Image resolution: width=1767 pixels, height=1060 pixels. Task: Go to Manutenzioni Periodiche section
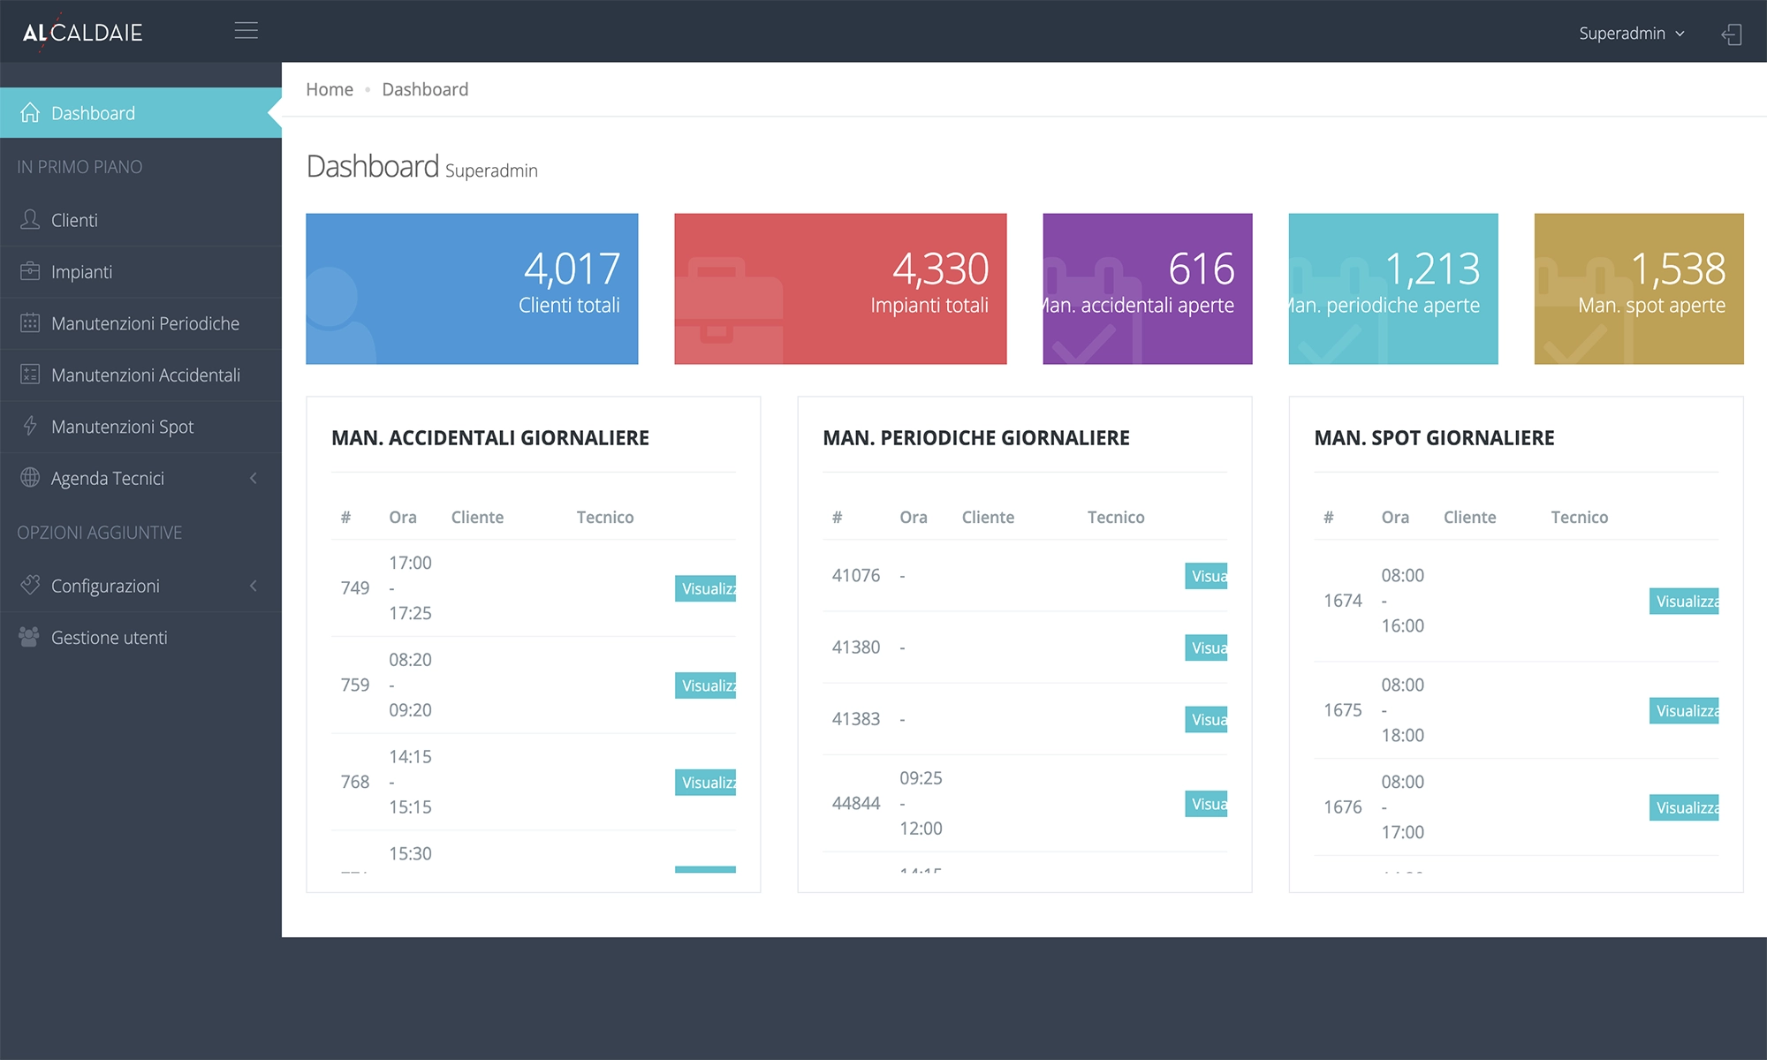point(141,323)
